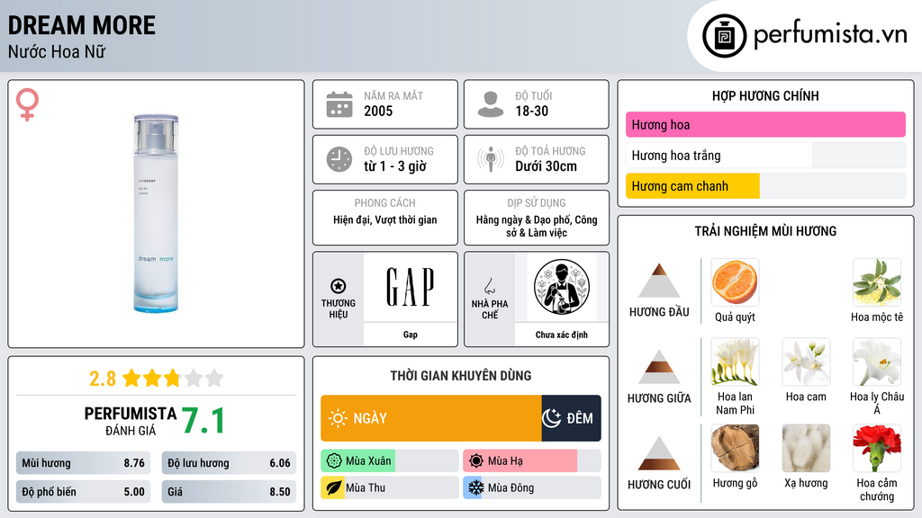The image size is (922, 518).
Task: Open the Hoa cẩm chướng note image
Action: click(877, 448)
